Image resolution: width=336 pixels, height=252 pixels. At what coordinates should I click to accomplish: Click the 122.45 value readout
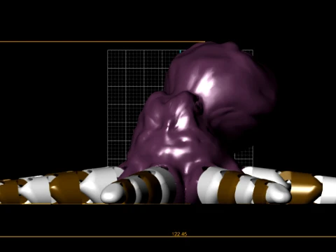(x=179, y=234)
